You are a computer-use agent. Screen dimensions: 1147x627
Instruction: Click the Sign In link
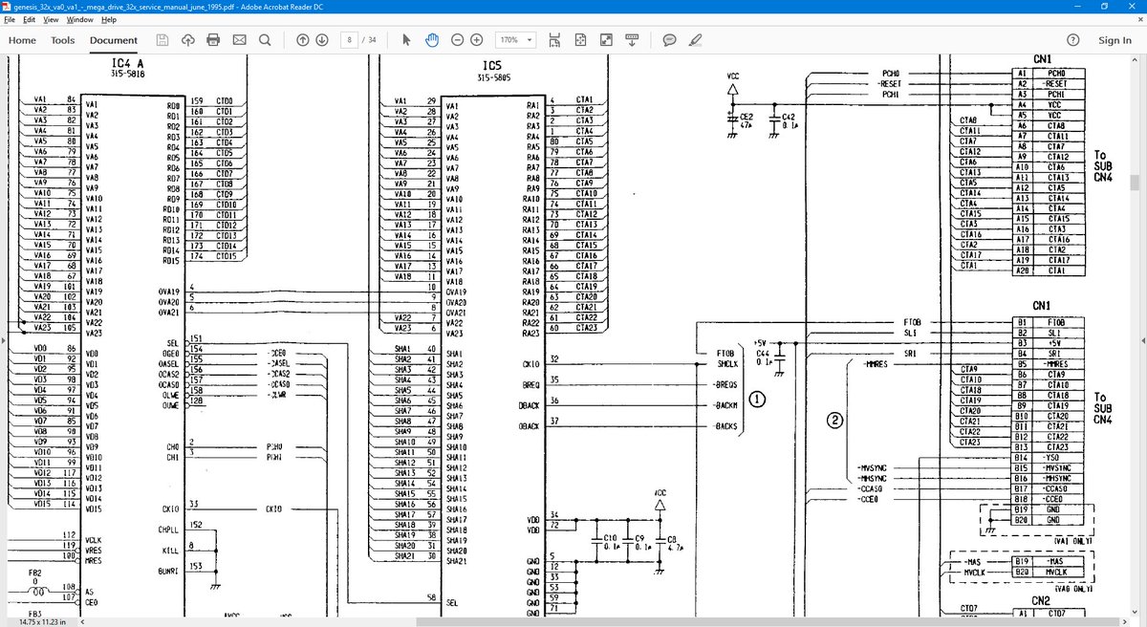click(x=1115, y=40)
